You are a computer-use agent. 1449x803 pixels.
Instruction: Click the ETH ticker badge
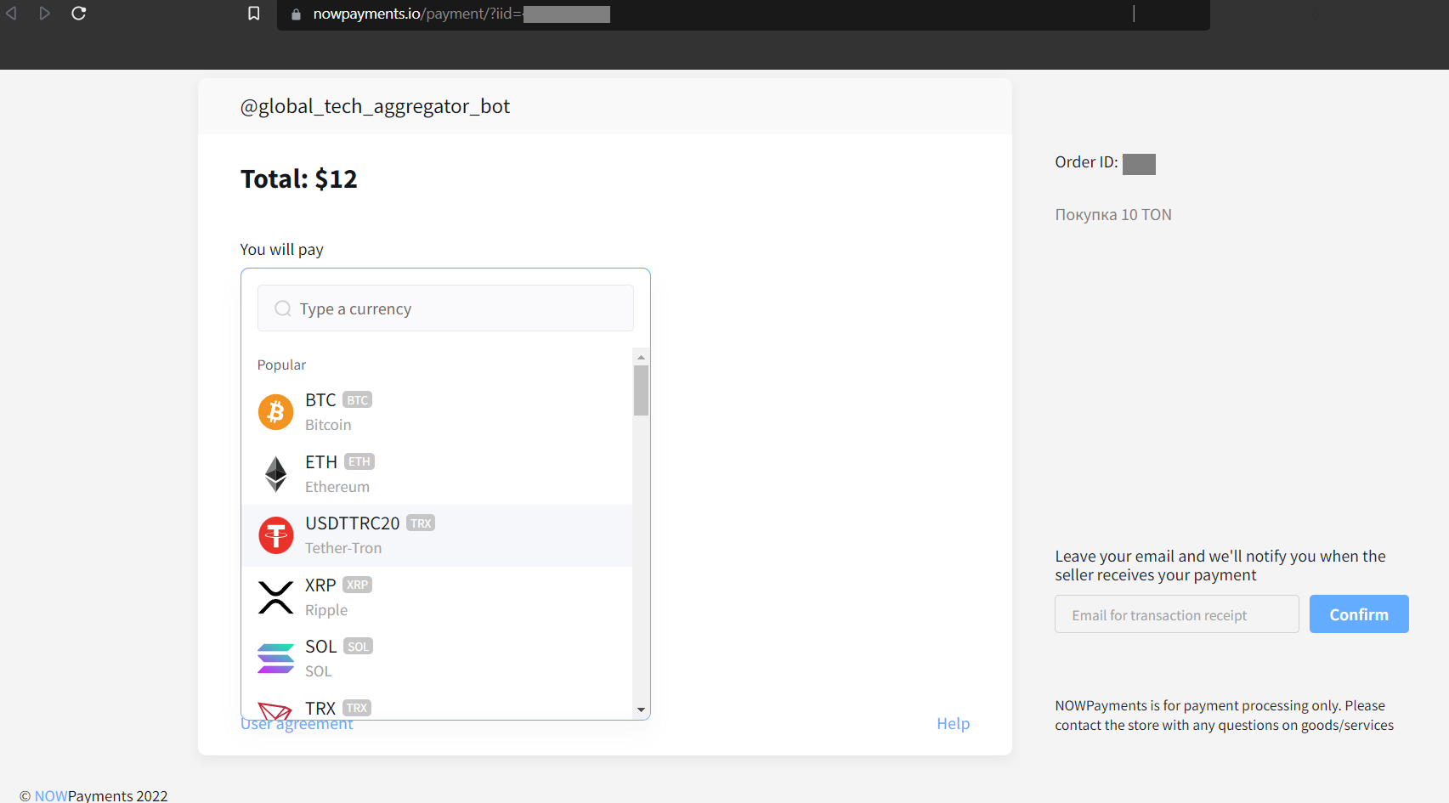click(359, 462)
